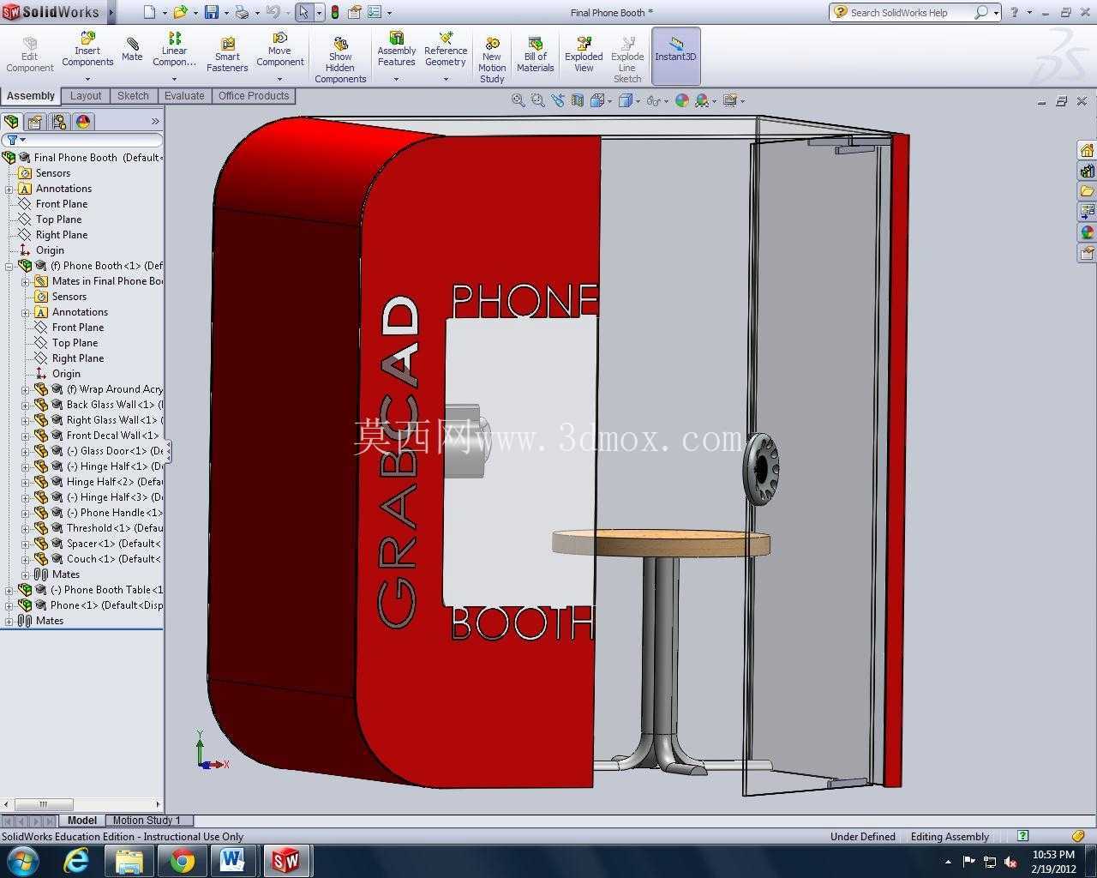1097x878 pixels.
Task: Click Section View icon
Action: 577,100
